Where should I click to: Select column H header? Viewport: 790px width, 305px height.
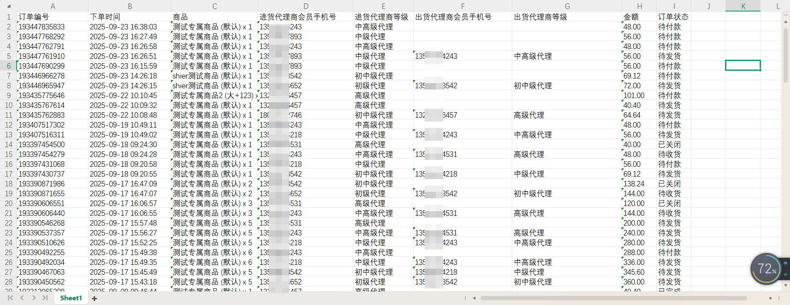click(639, 6)
